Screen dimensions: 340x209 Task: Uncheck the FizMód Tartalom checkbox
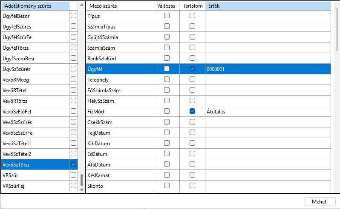(x=192, y=111)
